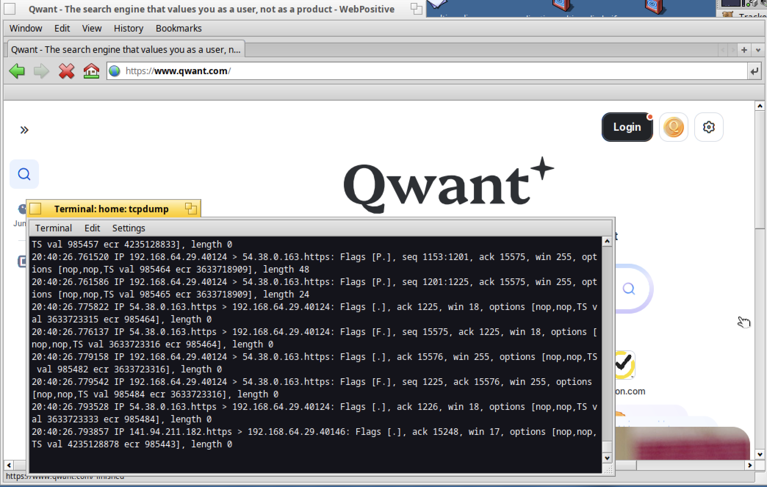Click terminal line with timestamp 20:40:26.793857

click(x=314, y=438)
